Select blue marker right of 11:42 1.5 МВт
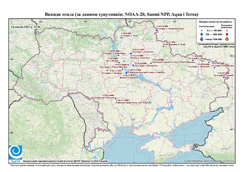 [x=128, y=64]
